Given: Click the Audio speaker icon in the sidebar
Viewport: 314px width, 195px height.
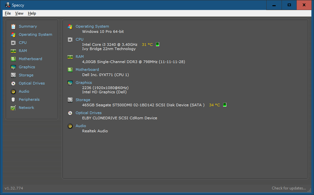Looking at the screenshot, I should pos(13,92).
